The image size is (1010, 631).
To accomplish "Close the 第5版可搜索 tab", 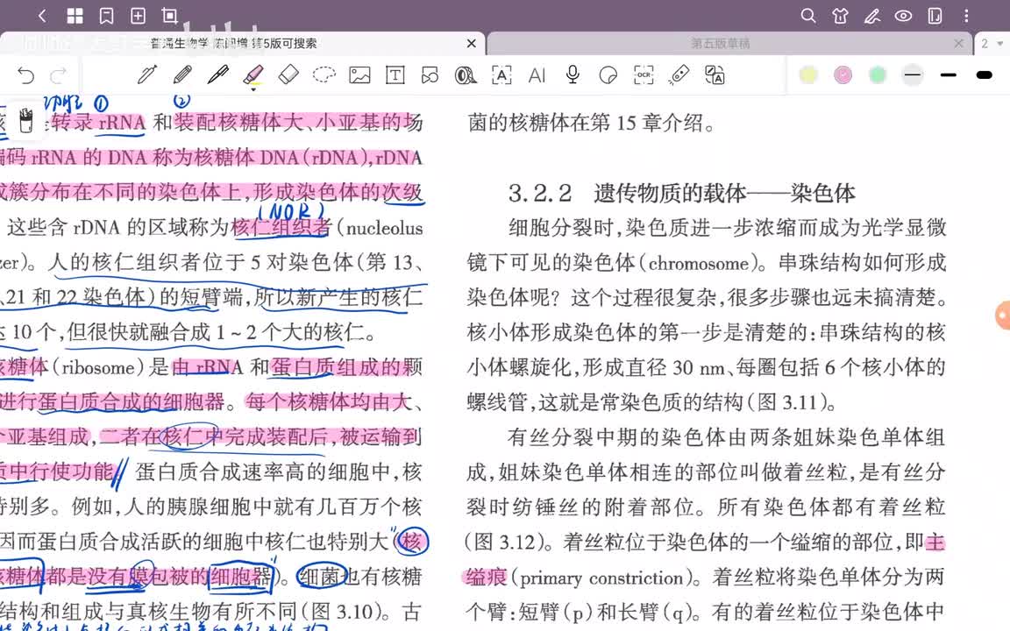I will [472, 43].
